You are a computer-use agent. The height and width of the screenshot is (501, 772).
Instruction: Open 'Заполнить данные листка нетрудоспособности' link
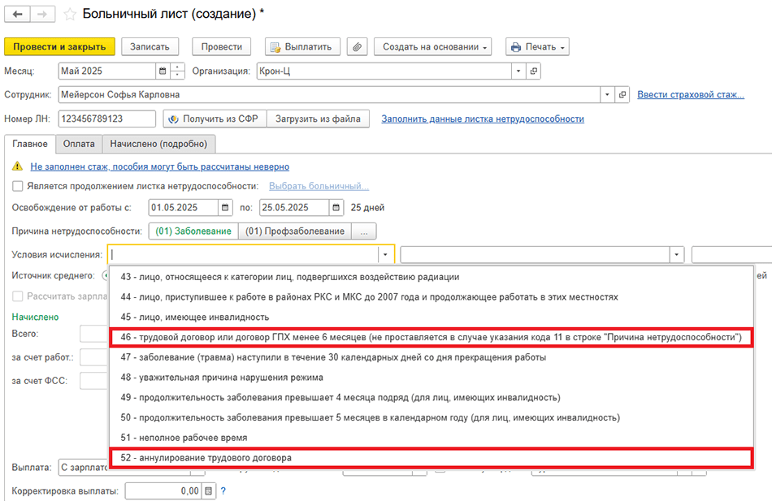tap(483, 119)
